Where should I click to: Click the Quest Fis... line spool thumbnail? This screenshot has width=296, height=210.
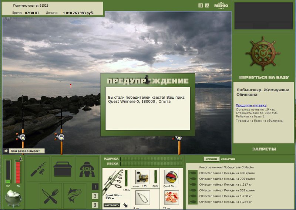[x=172, y=177]
